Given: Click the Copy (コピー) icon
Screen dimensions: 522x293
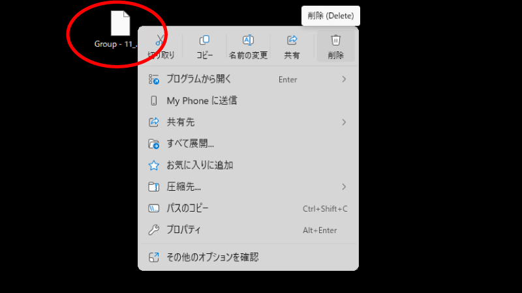Looking at the screenshot, I should pyautogui.click(x=204, y=40).
